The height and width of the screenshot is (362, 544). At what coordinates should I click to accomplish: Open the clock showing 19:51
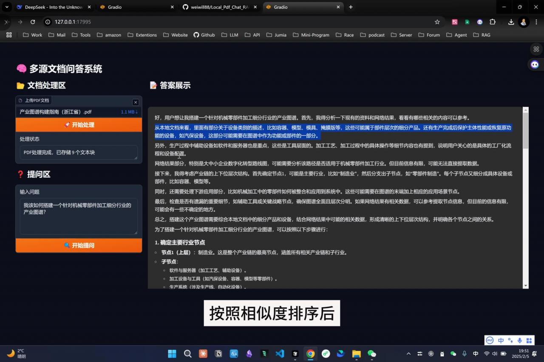coord(521,354)
